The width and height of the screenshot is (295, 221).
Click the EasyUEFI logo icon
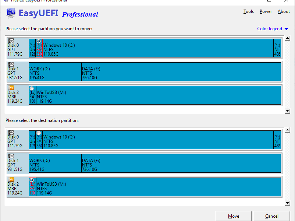click(x=11, y=13)
